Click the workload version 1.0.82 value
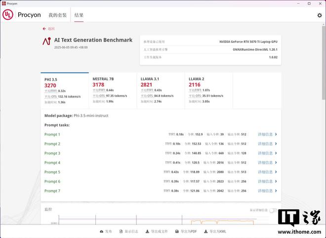The image size is (326, 238). (273, 57)
